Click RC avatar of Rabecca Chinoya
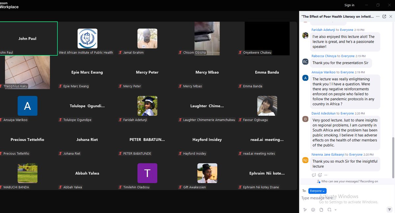The width and height of the screenshot is (395, 213). (305, 61)
